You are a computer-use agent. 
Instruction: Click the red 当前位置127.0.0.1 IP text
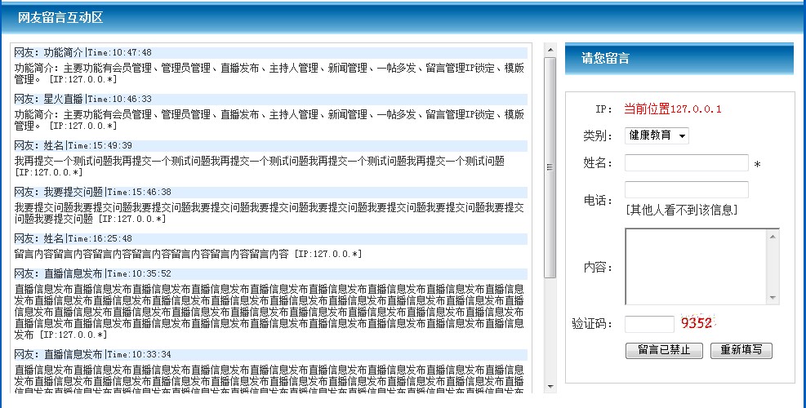(x=673, y=109)
